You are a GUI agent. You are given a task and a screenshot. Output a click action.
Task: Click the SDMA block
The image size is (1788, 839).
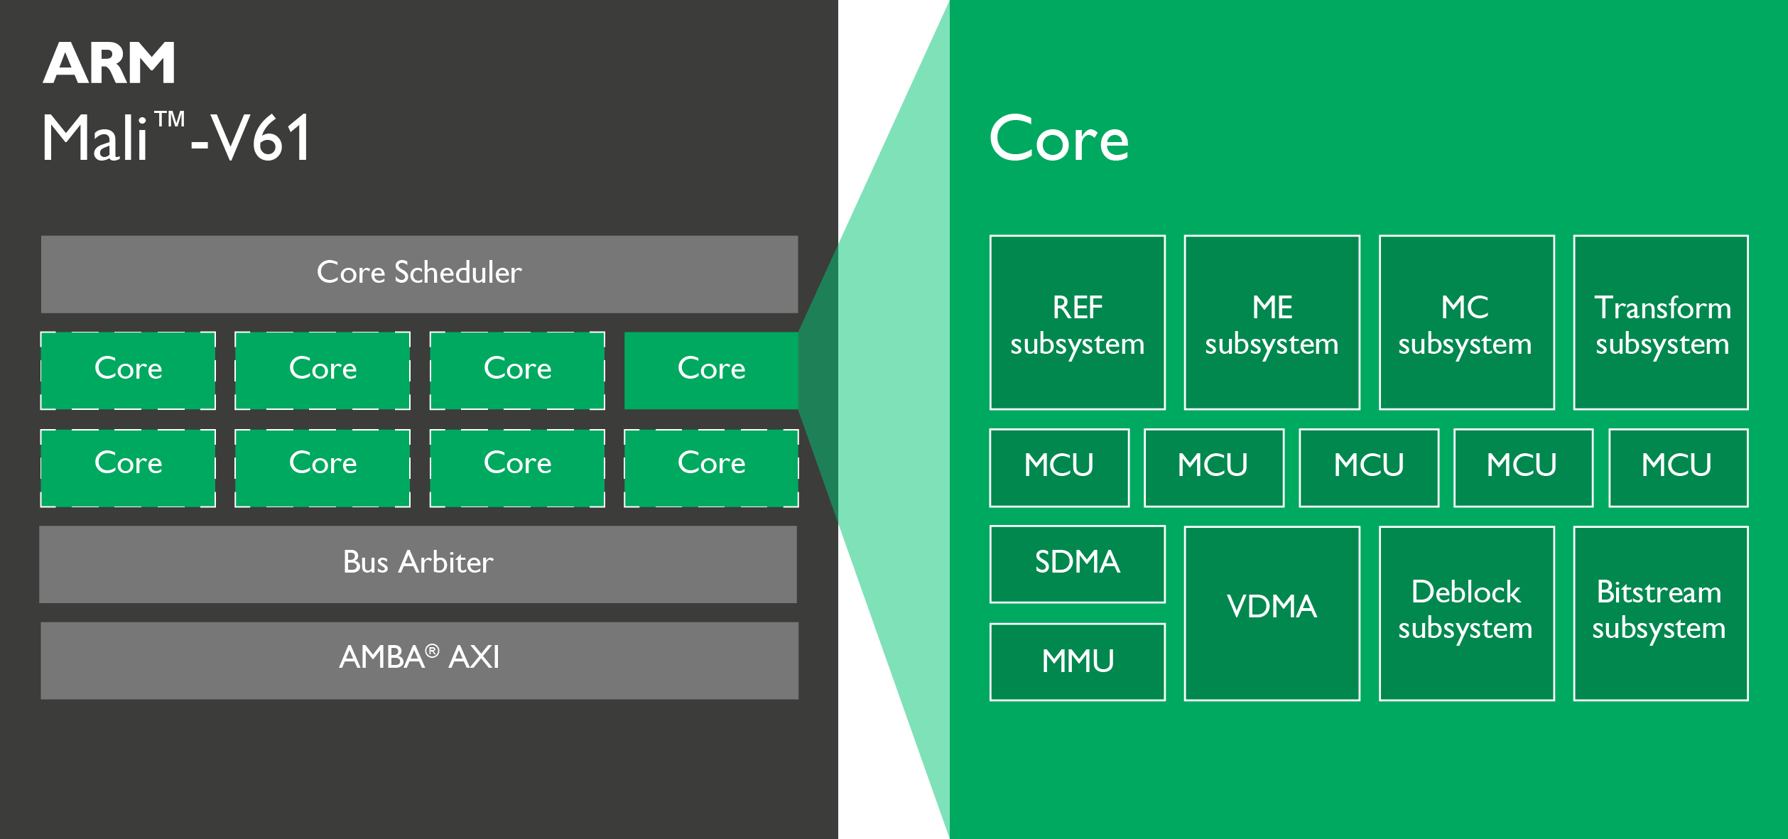(1077, 563)
